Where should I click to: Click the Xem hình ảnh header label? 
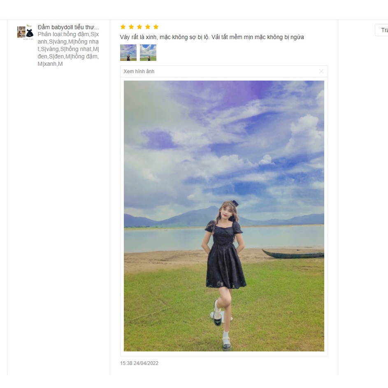(x=139, y=72)
